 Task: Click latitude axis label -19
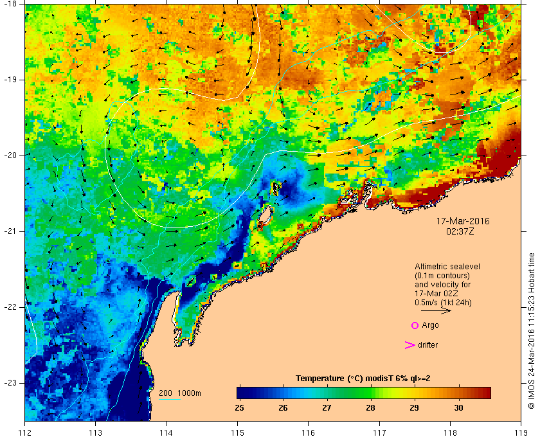coord(10,80)
